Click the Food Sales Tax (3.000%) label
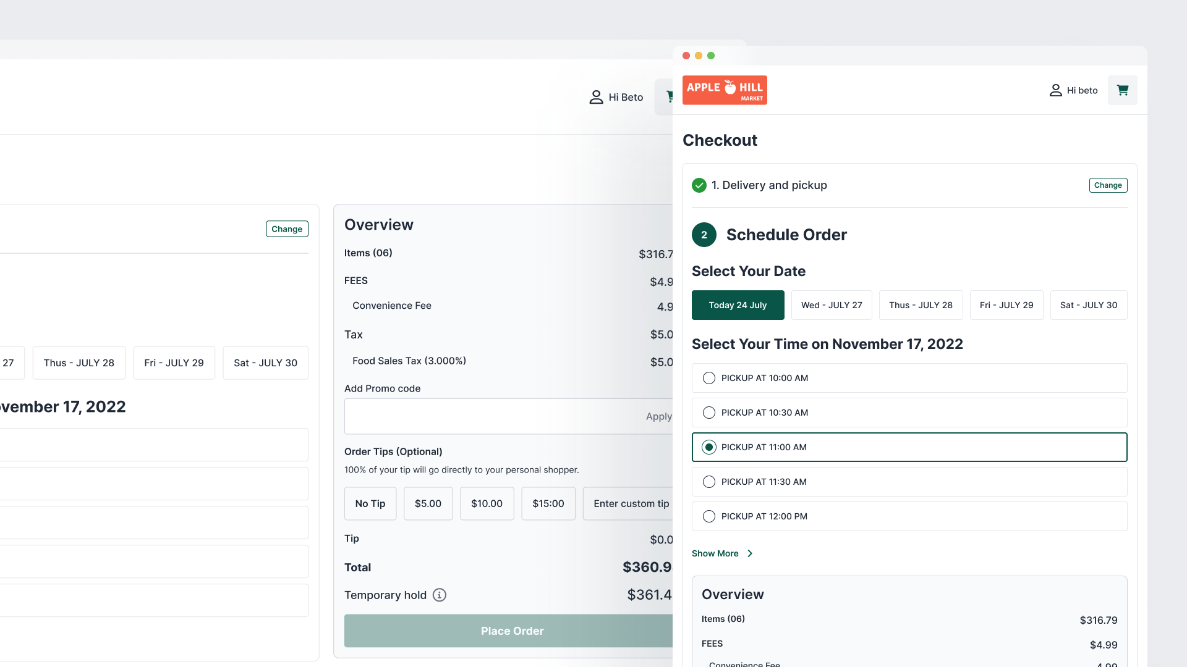 click(409, 361)
